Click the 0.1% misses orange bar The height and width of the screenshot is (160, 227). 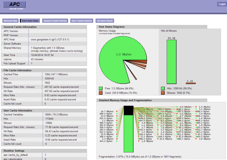coord(191,83)
